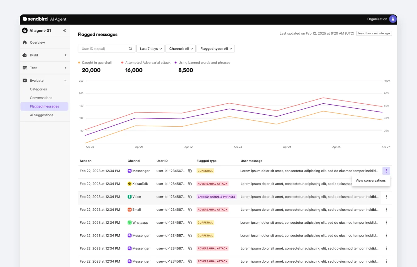Click the User ID search input field
Image resolution: width=417 pixels, height=267 pixels.
coord(104,49)
